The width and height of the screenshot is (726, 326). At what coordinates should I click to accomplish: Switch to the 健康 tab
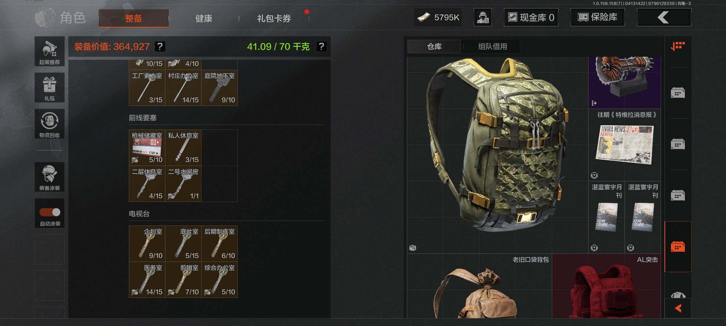pyautogui.click(x=204, y=18)
